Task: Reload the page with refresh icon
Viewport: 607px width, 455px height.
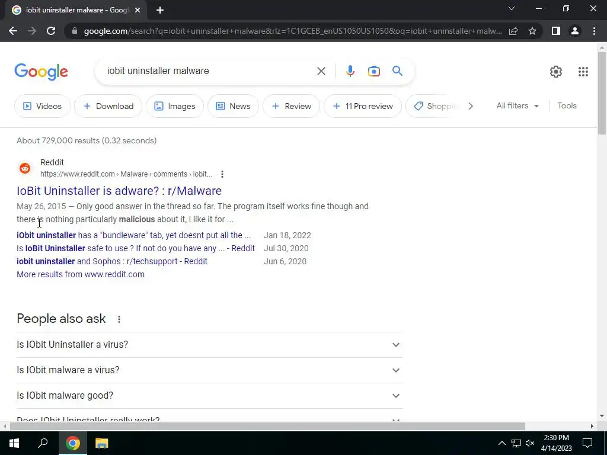Action: click(51, 31)
